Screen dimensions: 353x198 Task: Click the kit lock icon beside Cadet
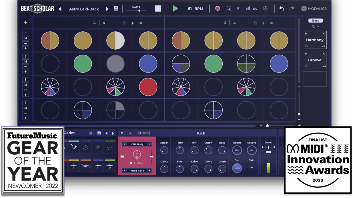coord(91,133)
